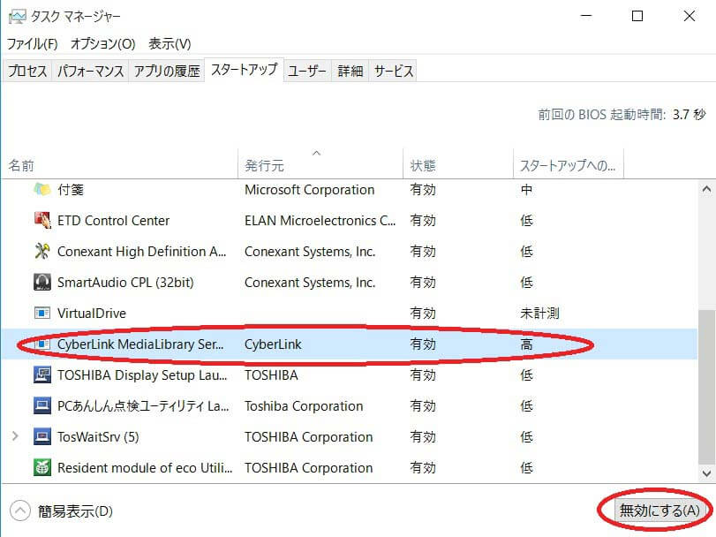Select the 付箋 sticky notes icon
The width and height of the screenshot is (716, 537).
[x=42, y=189]
